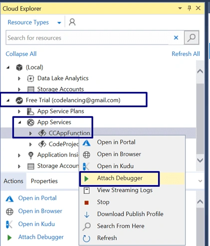The image size is (210, 246).
Task: Click Attach Debugger action link
Action: (41, 237)
